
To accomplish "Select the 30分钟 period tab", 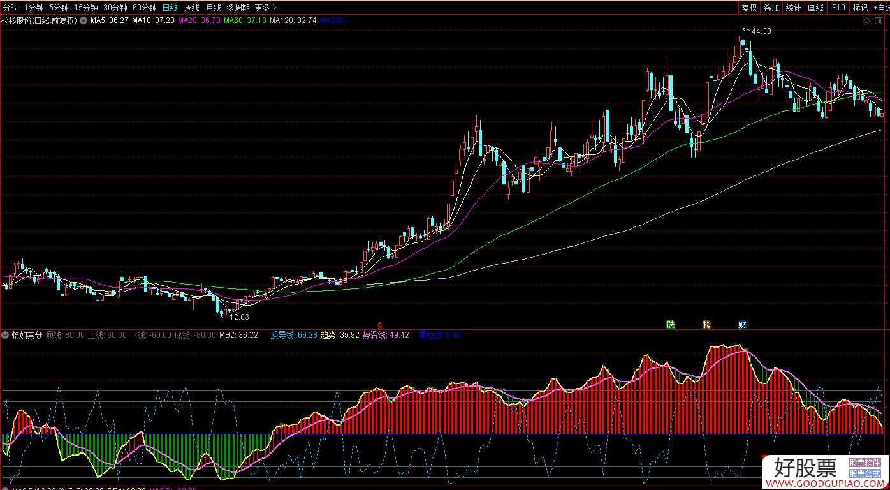I will tap(115, 8).
